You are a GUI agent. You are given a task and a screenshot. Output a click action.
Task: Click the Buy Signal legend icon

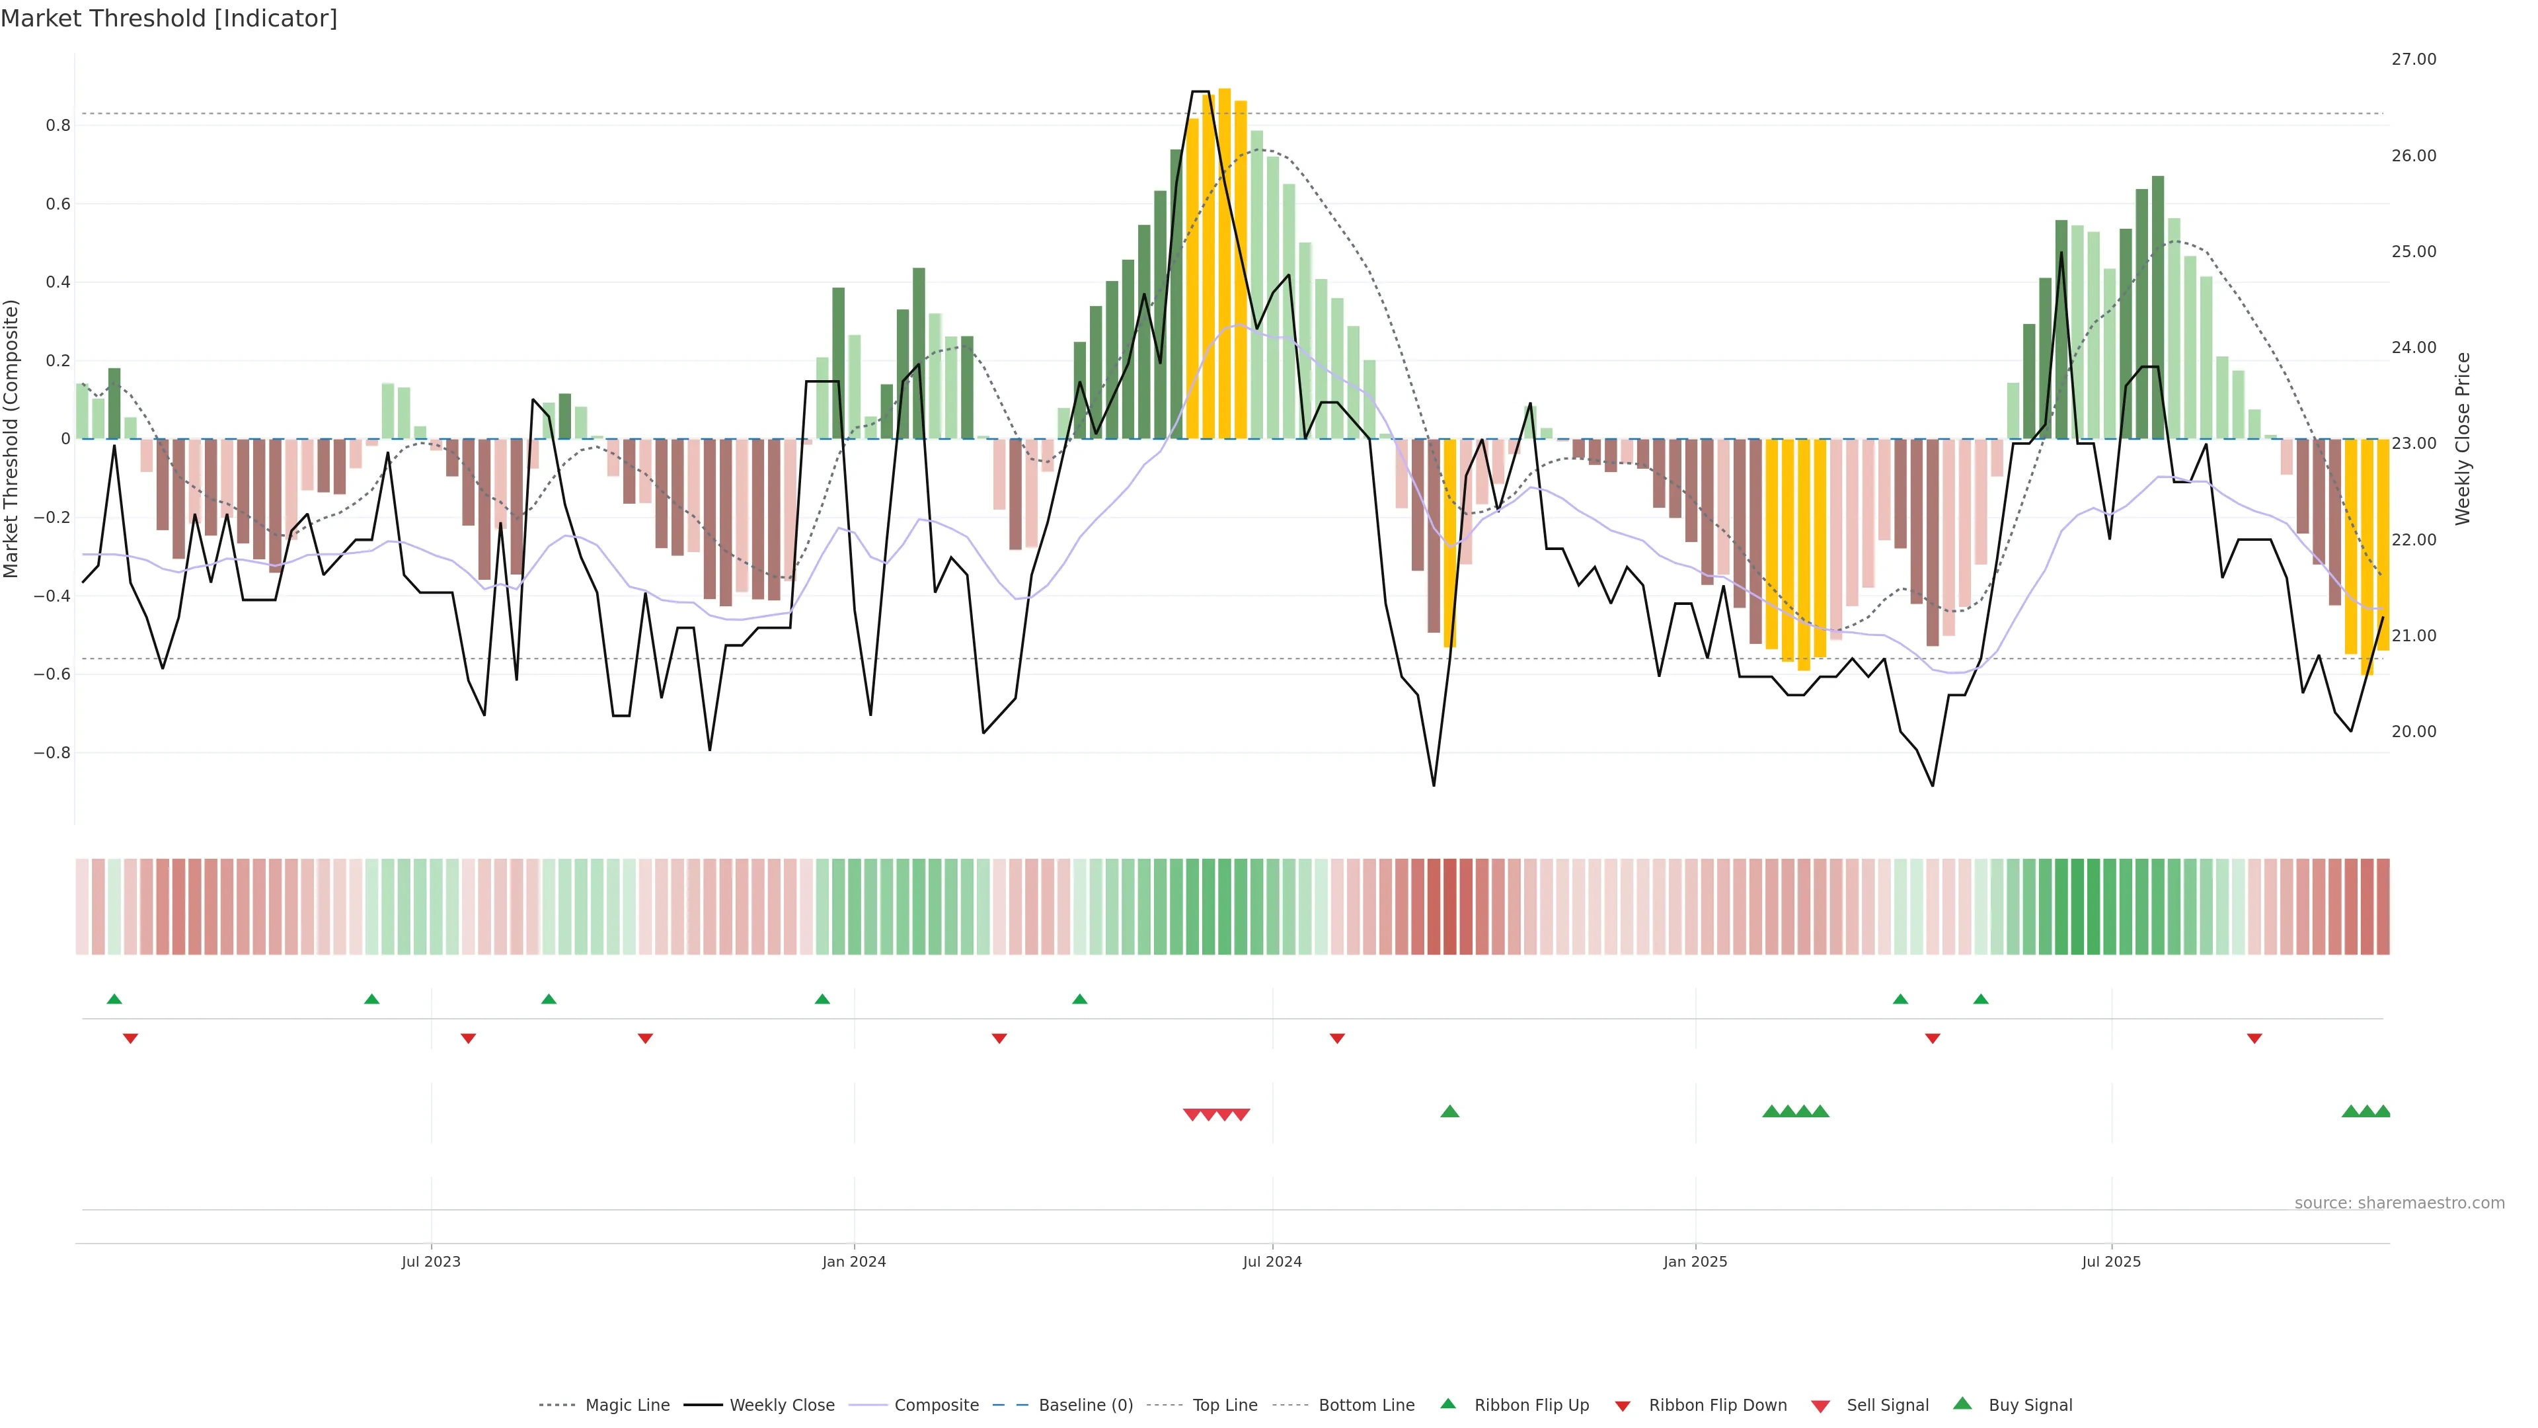[1962, 1404]
